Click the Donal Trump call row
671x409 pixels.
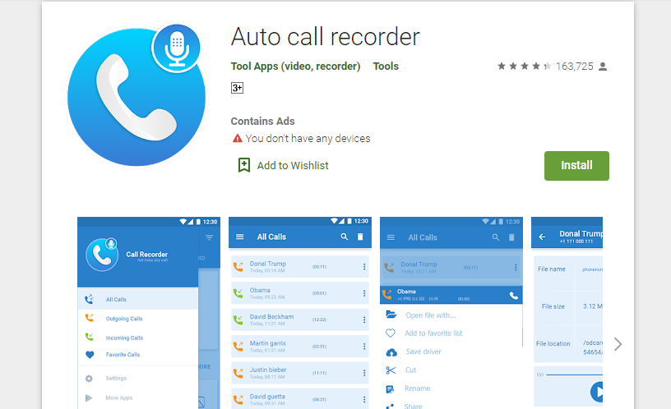coord(300,267)
